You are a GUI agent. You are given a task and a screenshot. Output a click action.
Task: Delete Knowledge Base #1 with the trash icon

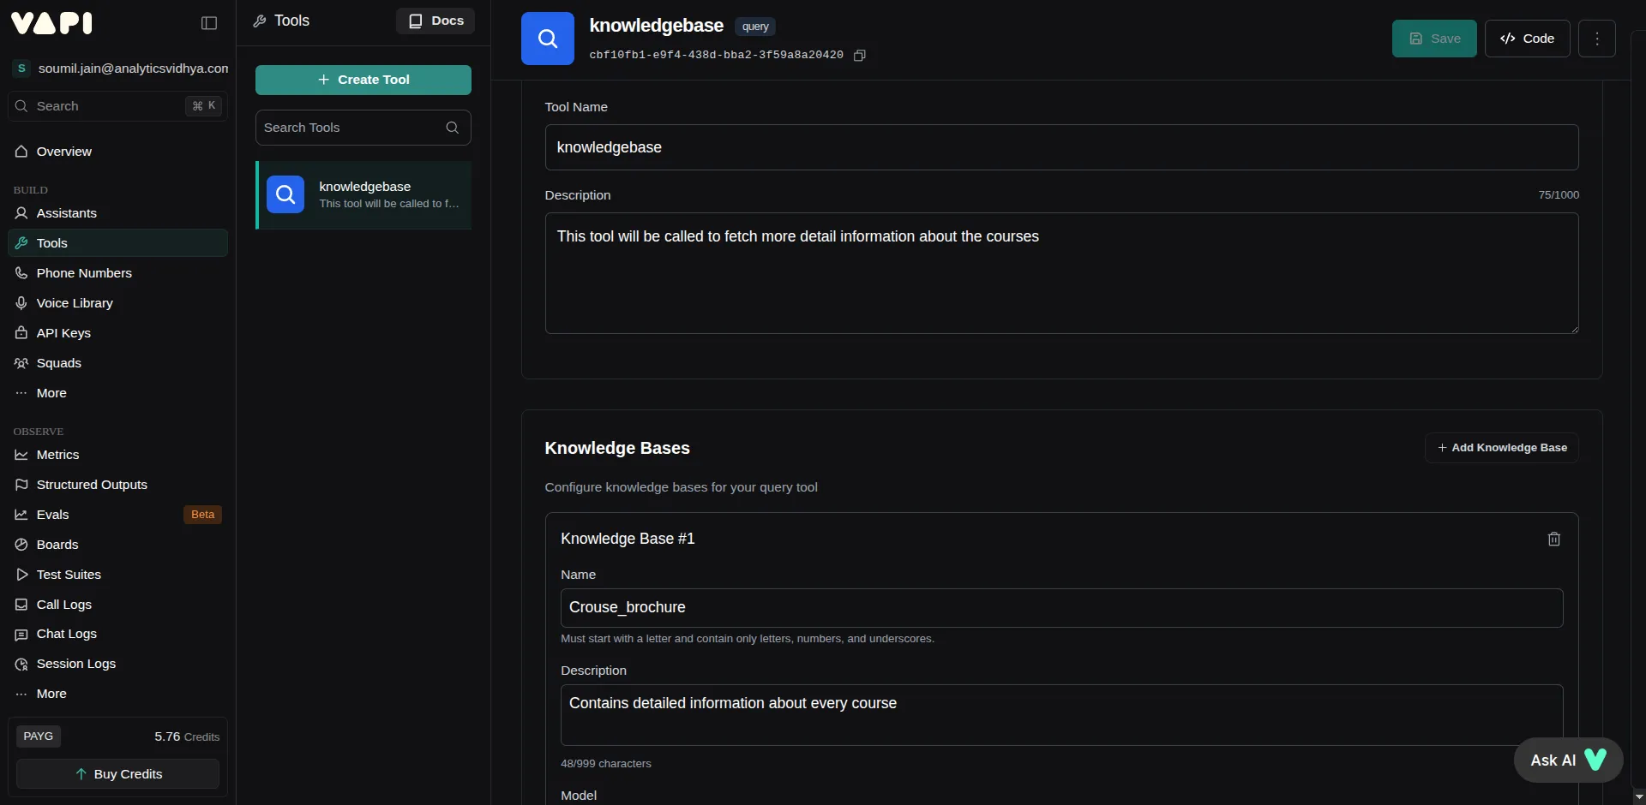click(1553, 539)
